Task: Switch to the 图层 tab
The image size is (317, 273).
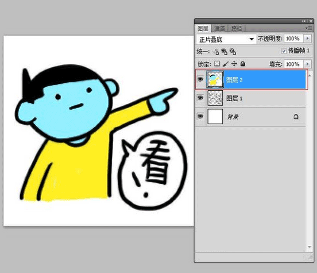Action: coord(203,29)
